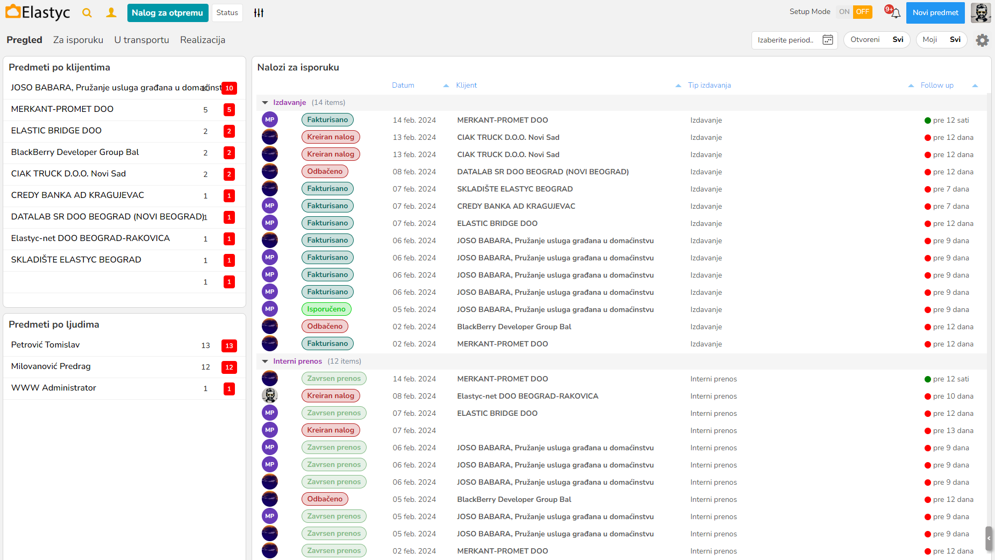Viewport: 995px width, 560px height.
Task: Click the orange person icon in header
Action: [111, 12]
